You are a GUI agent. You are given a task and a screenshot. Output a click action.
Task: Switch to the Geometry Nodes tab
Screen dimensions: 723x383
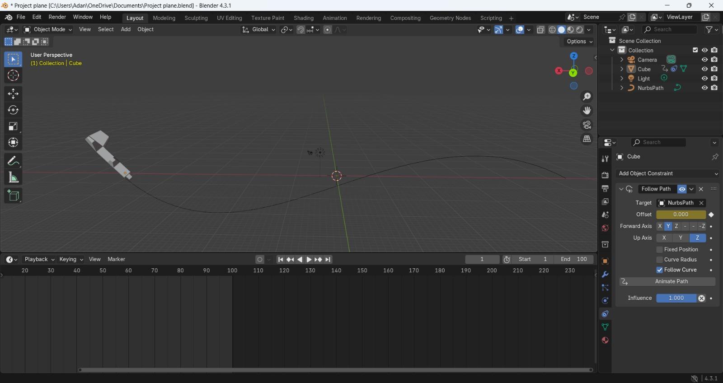(x=450, y=18)
